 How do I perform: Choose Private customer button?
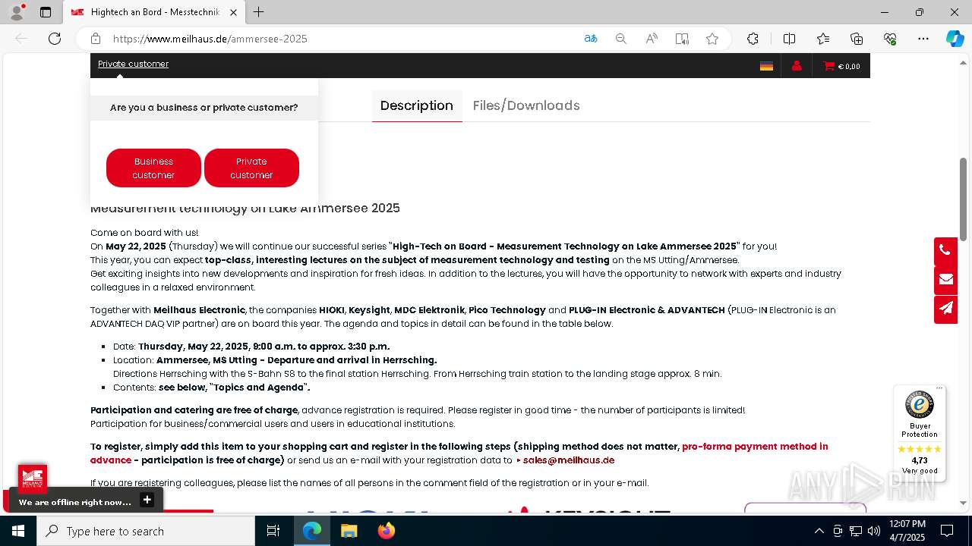coord(251,168)
